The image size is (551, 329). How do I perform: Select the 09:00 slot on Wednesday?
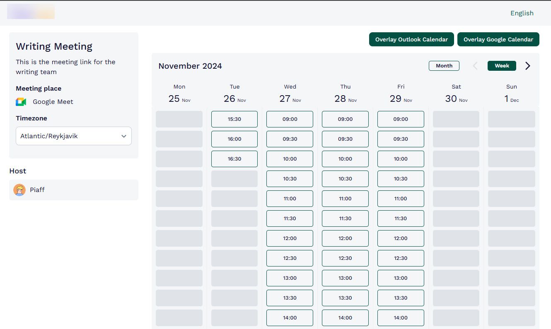(290, 119)
